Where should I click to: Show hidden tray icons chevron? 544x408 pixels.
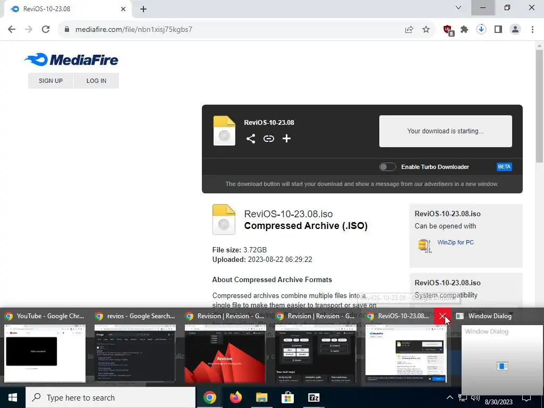tap(449, 397)
